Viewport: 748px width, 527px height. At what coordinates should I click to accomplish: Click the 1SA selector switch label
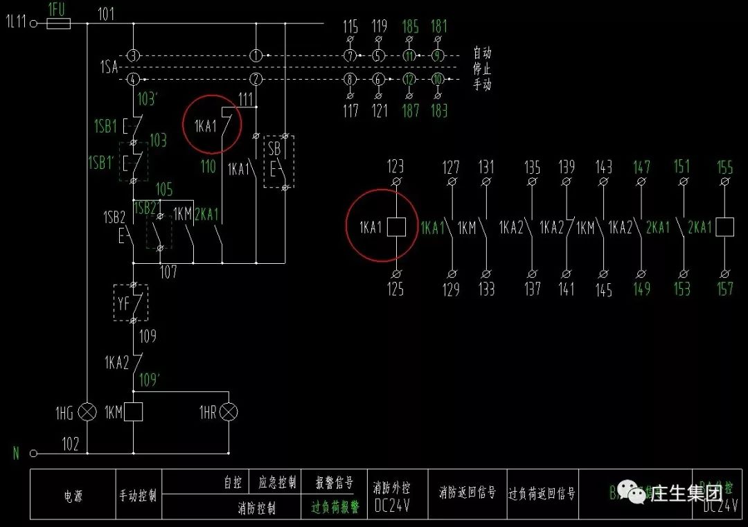109,66
